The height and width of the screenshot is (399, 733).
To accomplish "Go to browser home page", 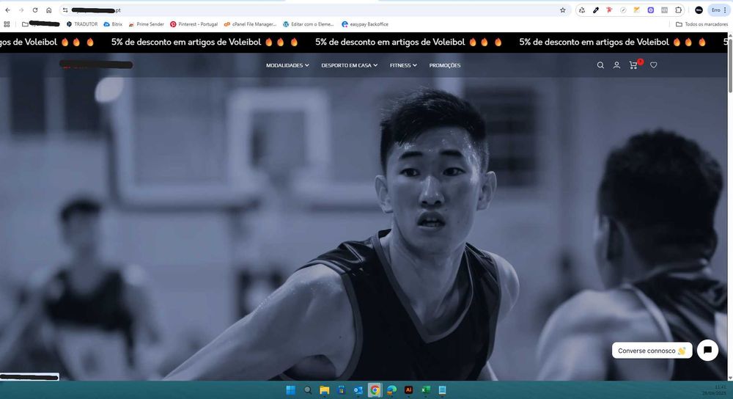I will pos(48,10).
